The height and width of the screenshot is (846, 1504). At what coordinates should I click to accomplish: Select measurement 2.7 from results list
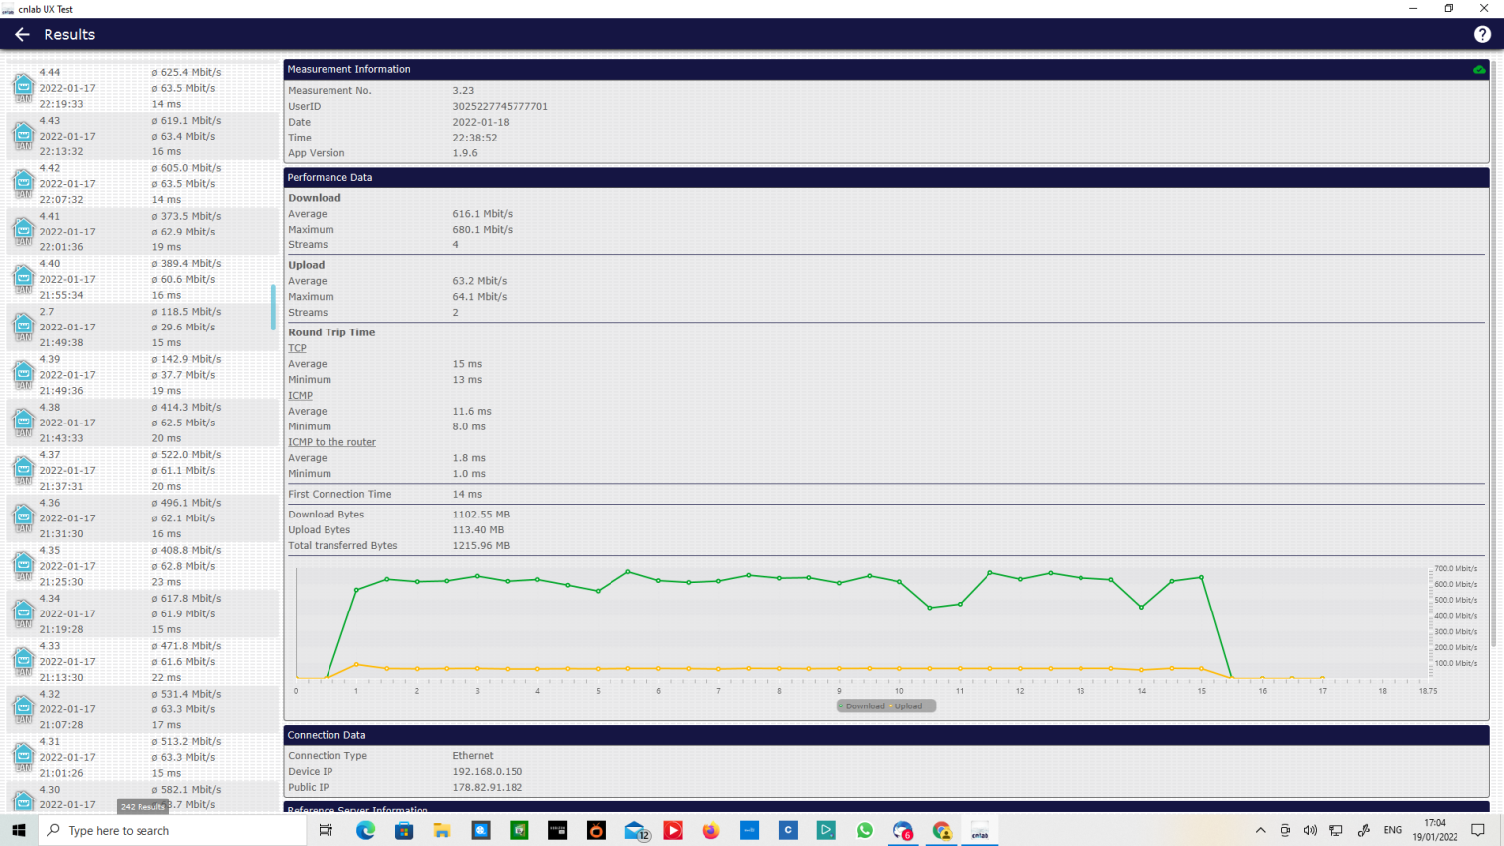click(139, 327)
